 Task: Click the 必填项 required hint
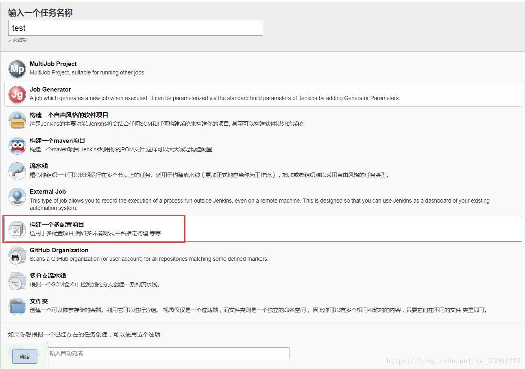tap(18, 40)
